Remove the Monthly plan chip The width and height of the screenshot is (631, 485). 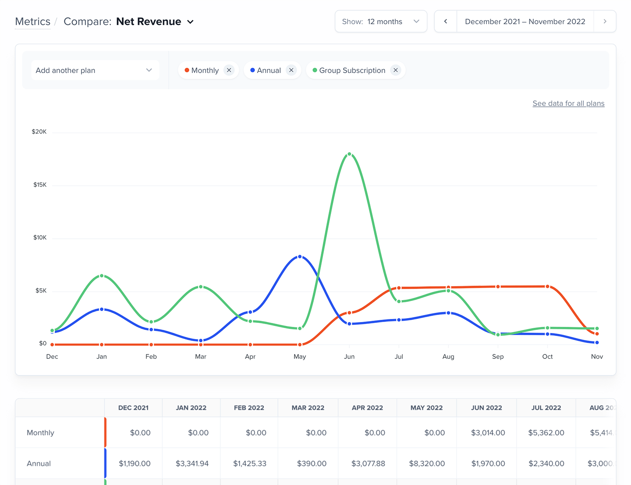[229, 70]
